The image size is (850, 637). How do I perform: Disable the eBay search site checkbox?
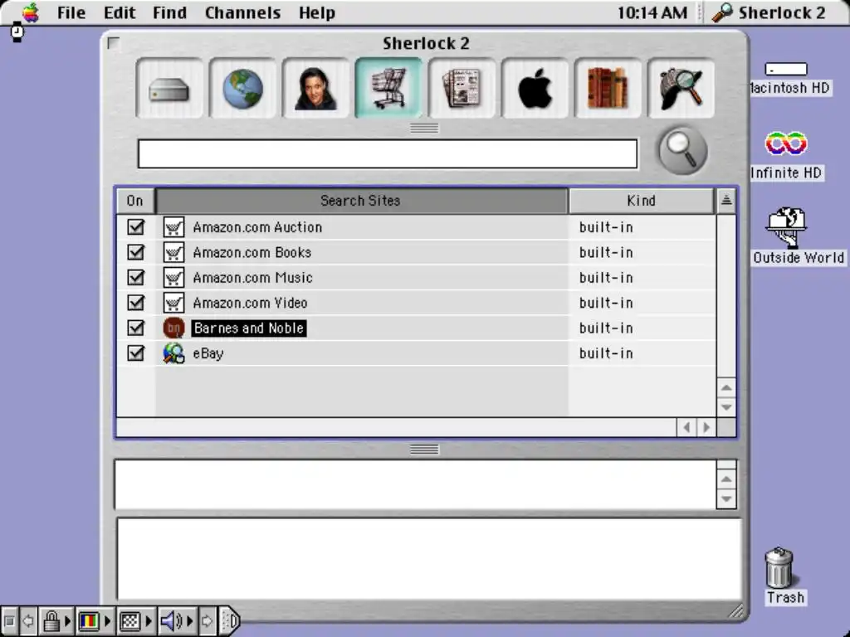pyautogui.click(x=135, y=353)
